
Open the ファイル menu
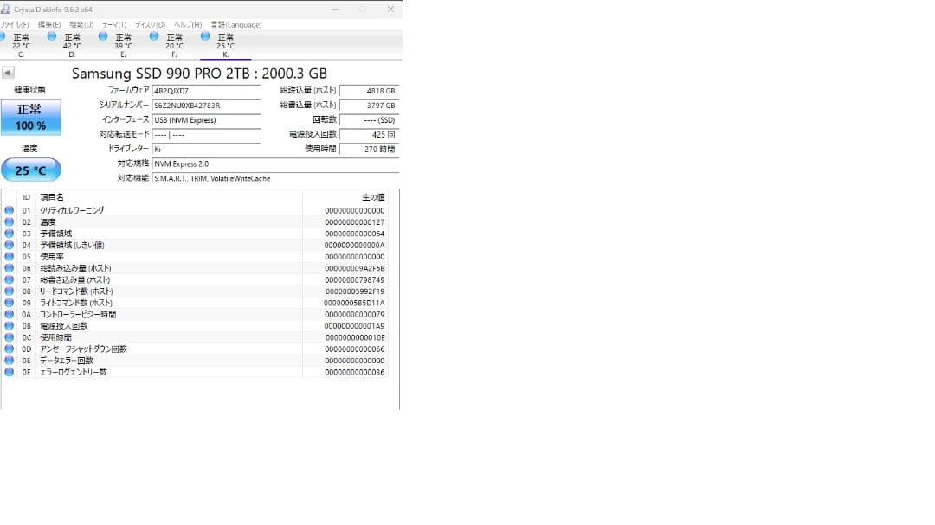coord(13,24)
